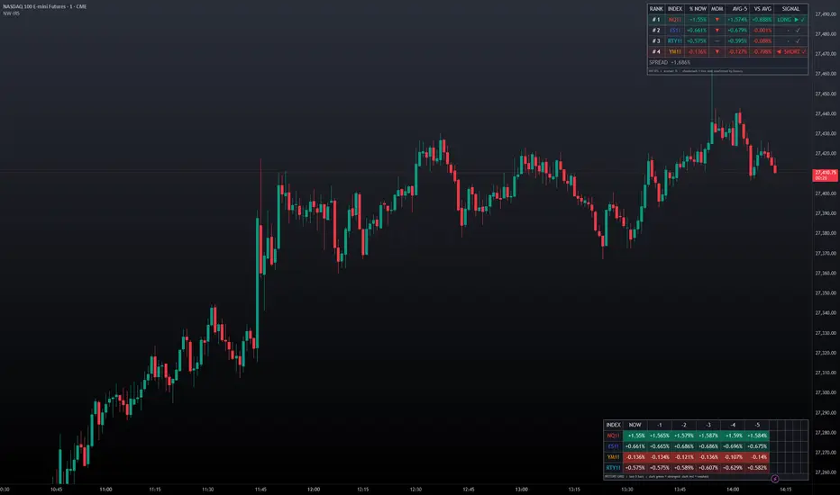Click the red momentum arrow in the YM1! rank row
The width and height of the screenshot is (840, 495).
717,52
